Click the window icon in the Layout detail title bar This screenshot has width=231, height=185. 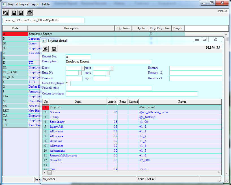[x=44, y=40]
